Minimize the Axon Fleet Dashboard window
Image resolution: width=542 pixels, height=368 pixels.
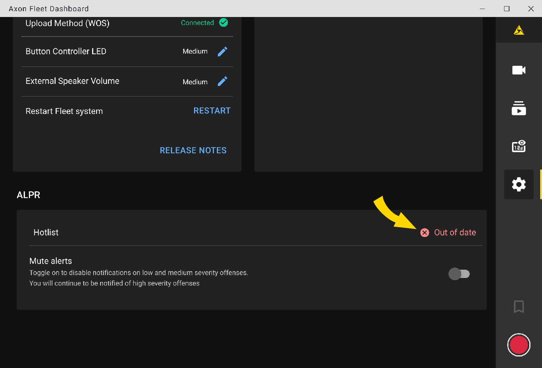point(482,8)
